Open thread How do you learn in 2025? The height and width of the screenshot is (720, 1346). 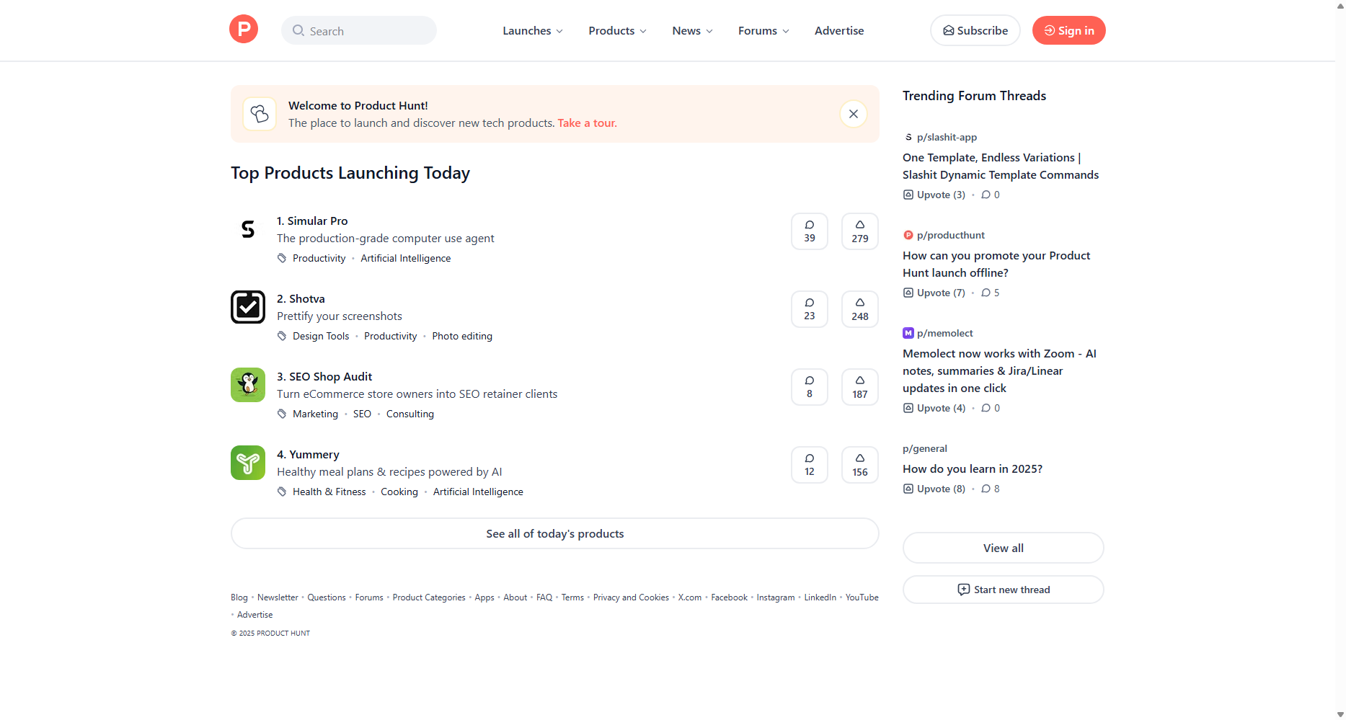(973, 468)
